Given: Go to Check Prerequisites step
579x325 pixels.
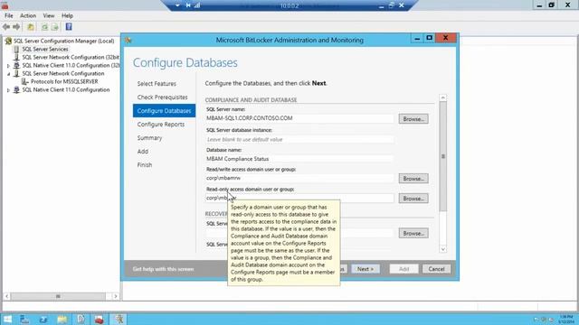Looking at the screenshot, I should [x=163, y=97].
